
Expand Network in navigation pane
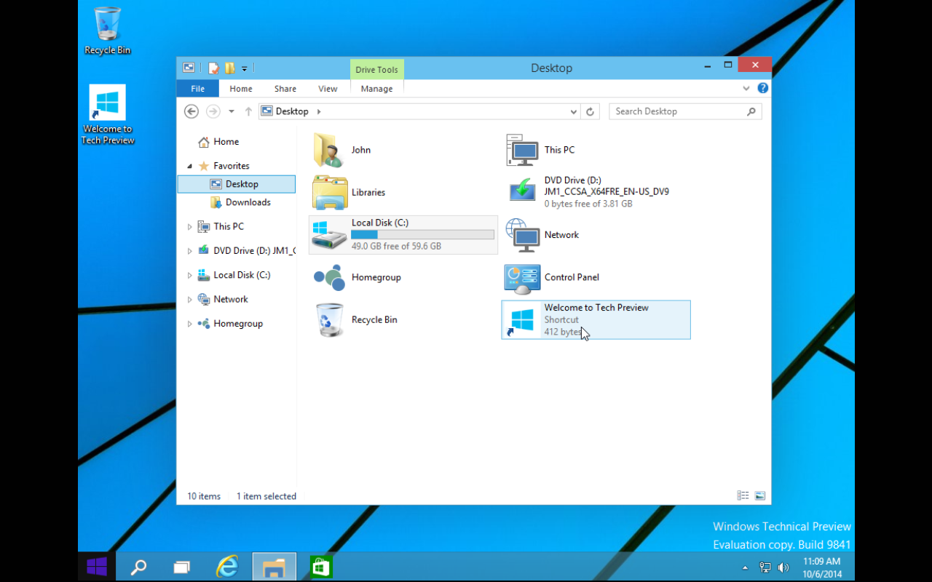point(190,299)
